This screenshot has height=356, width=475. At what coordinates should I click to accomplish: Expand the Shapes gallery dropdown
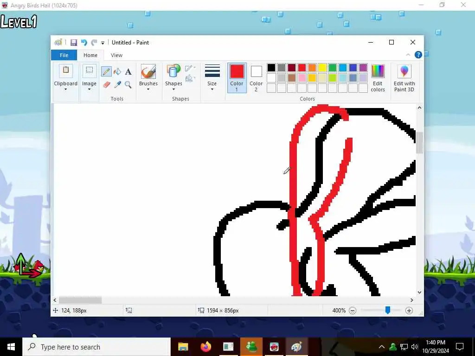173,89
